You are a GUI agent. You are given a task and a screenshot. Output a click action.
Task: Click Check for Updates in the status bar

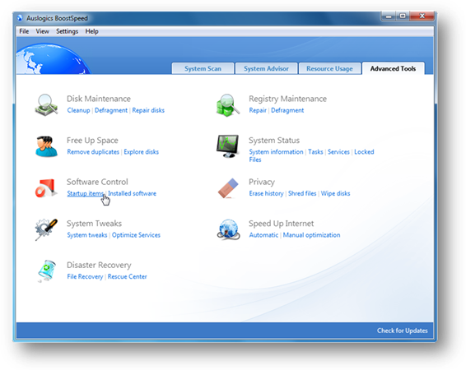403,331
